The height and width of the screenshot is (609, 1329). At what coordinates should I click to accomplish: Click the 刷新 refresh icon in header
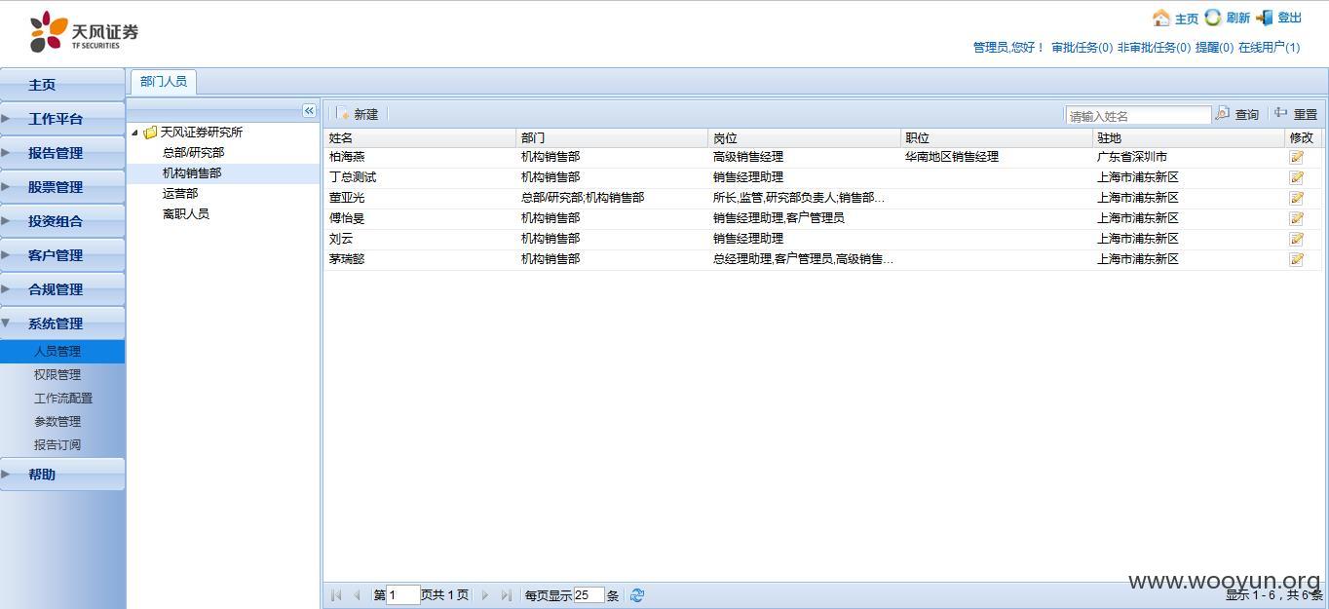[x=1213, y=18]
